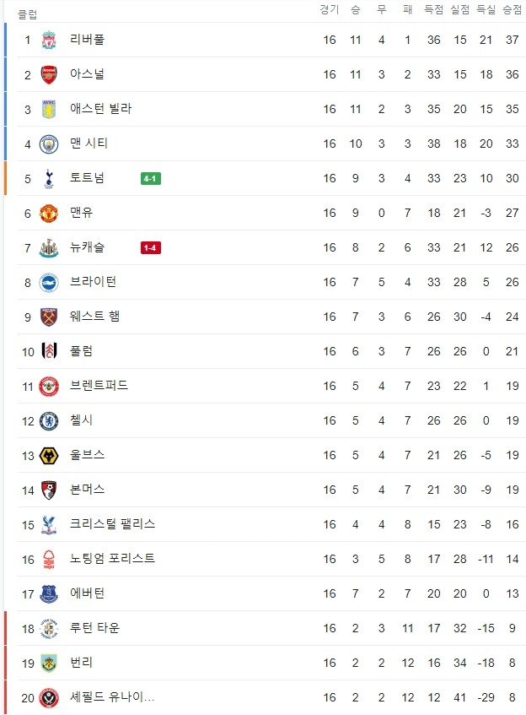The height and width of the screenshot is (715, 526).
Task: Open the red 1-4 result badge
Action: pyautogui.click(x=151, y=248)
